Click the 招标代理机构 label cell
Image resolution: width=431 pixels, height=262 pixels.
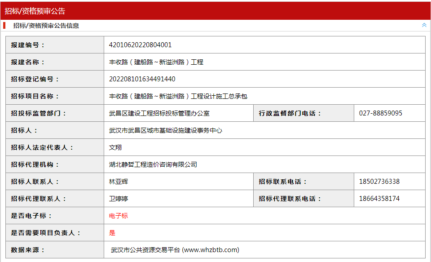point(55,164)
